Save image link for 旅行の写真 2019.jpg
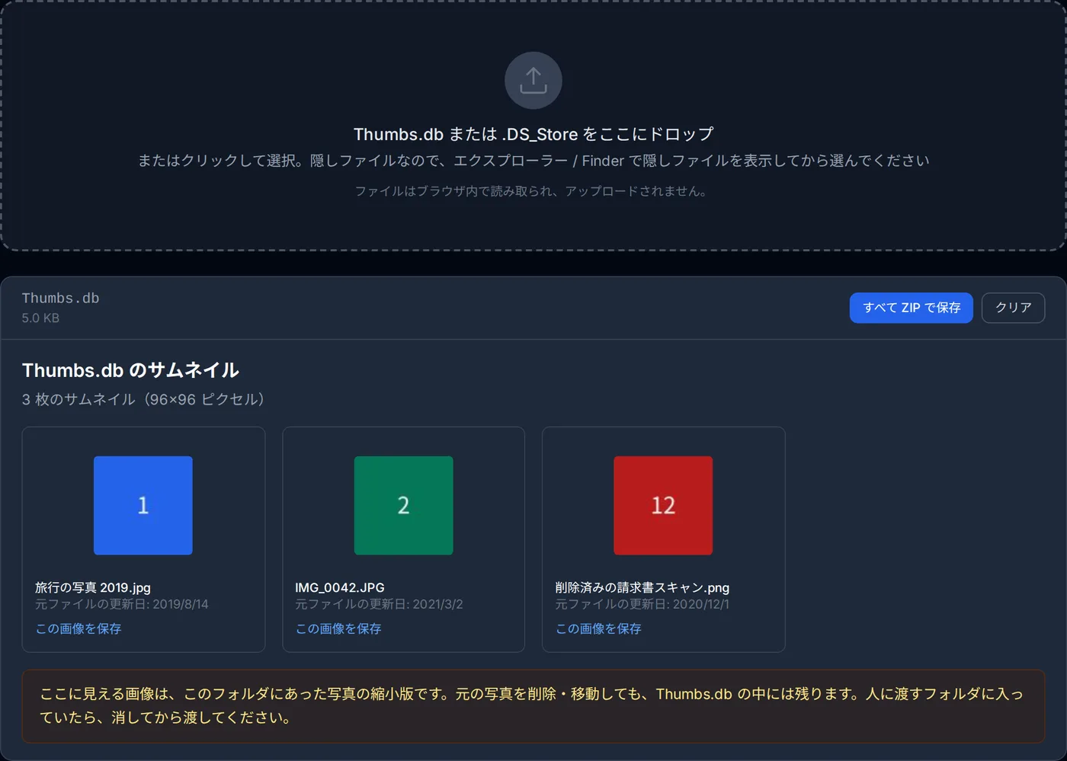This screenshot has height=761, width=1067. click(79, 628)
